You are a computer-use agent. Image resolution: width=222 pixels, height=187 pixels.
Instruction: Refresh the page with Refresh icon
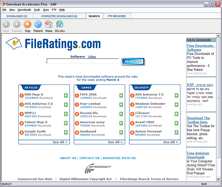pos(38,24)
